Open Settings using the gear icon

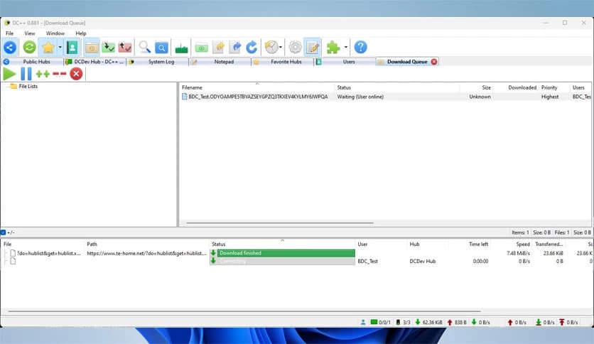295,48
